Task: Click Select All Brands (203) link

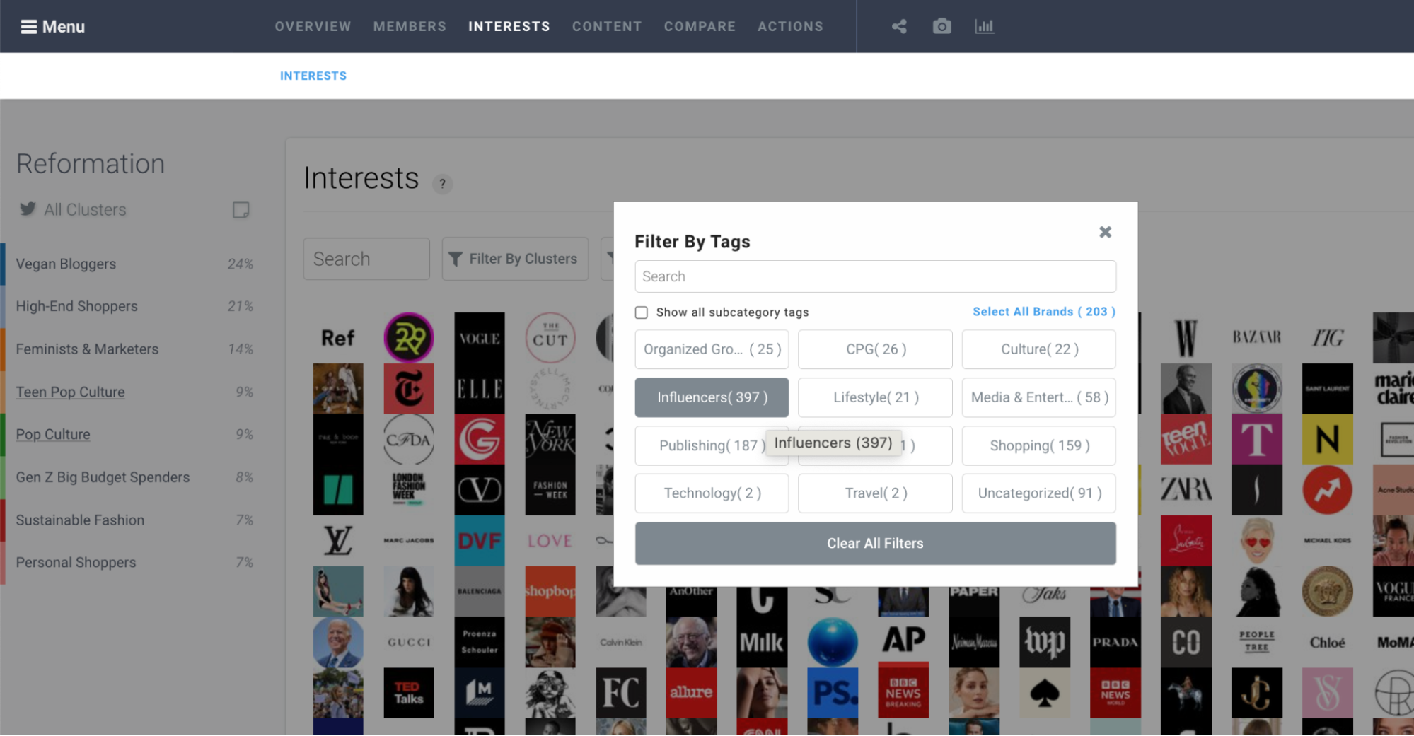Action: click(x=1043, y=312)
